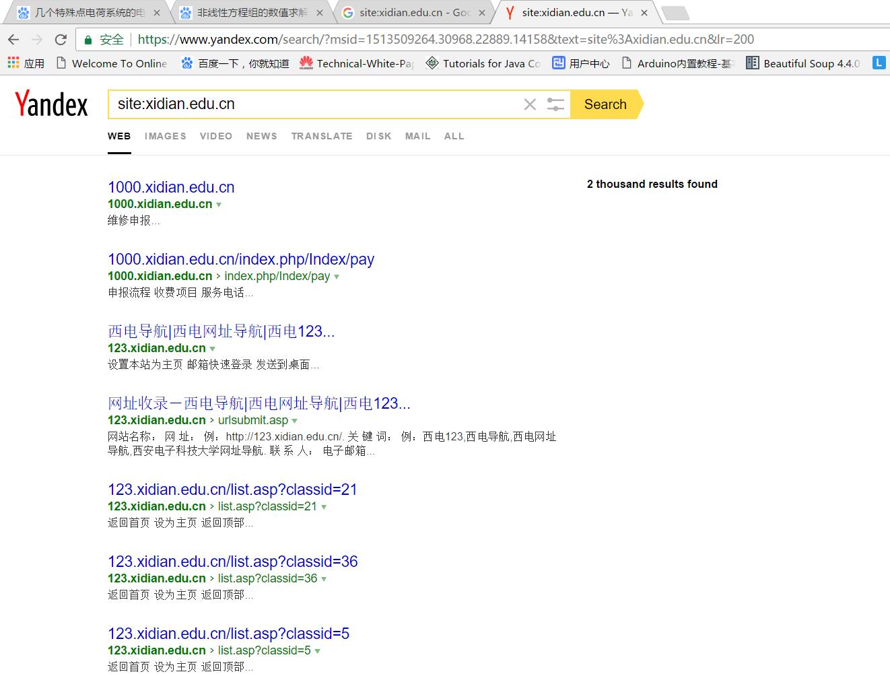Expand arrow after 西电导航 result's green 123.xidian.edu.cn URL
Viewport: 890px width, 676px height.
tap(212, 349)
